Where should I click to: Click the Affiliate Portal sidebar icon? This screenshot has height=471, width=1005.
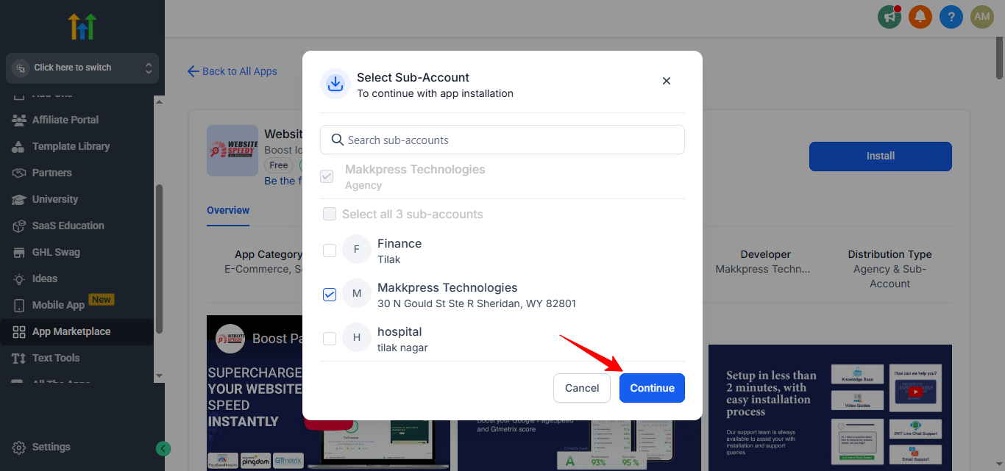pos(19,120)
